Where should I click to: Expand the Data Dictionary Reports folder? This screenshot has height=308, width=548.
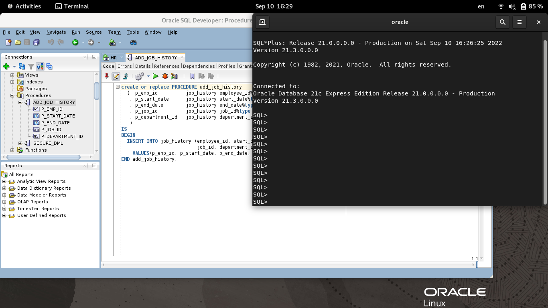4,188
